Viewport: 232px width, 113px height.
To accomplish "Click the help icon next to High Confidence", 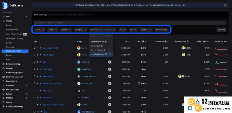I will pyautogui.click(x=106, y=54).
